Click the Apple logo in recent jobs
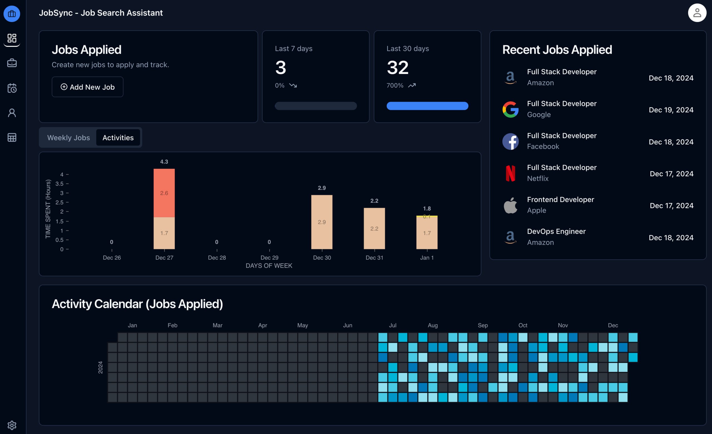This screenshot has width=712, height=434. 510,205
